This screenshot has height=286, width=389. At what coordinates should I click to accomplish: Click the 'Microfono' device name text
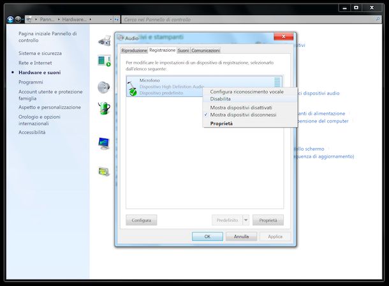(x=150, y=80)
